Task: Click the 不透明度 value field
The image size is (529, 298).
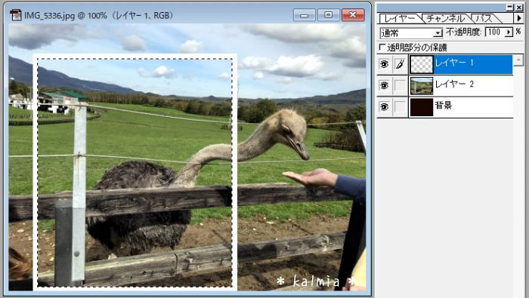Action: pos(495,32)
